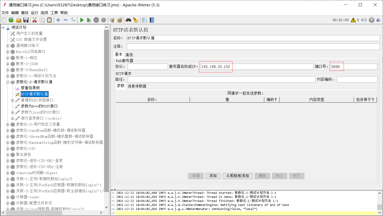
Task: Clear results with single broom-gear icon
Action: point(112,20)
